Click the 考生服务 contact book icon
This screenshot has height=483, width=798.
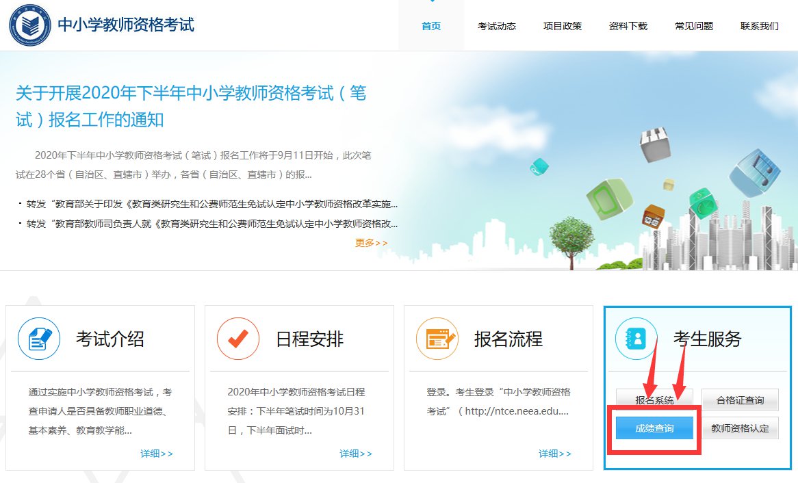(636, 339)
